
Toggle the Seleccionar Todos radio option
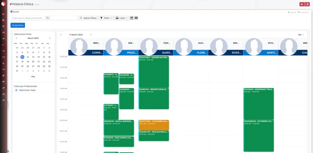(16, 90)
